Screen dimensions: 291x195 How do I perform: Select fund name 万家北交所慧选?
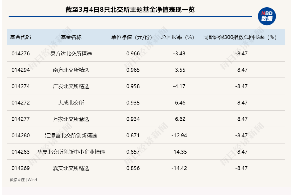71,119
